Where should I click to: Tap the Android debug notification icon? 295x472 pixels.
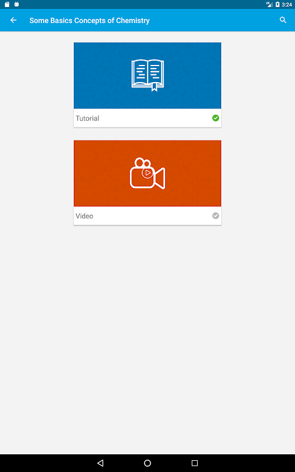(17, 4)
